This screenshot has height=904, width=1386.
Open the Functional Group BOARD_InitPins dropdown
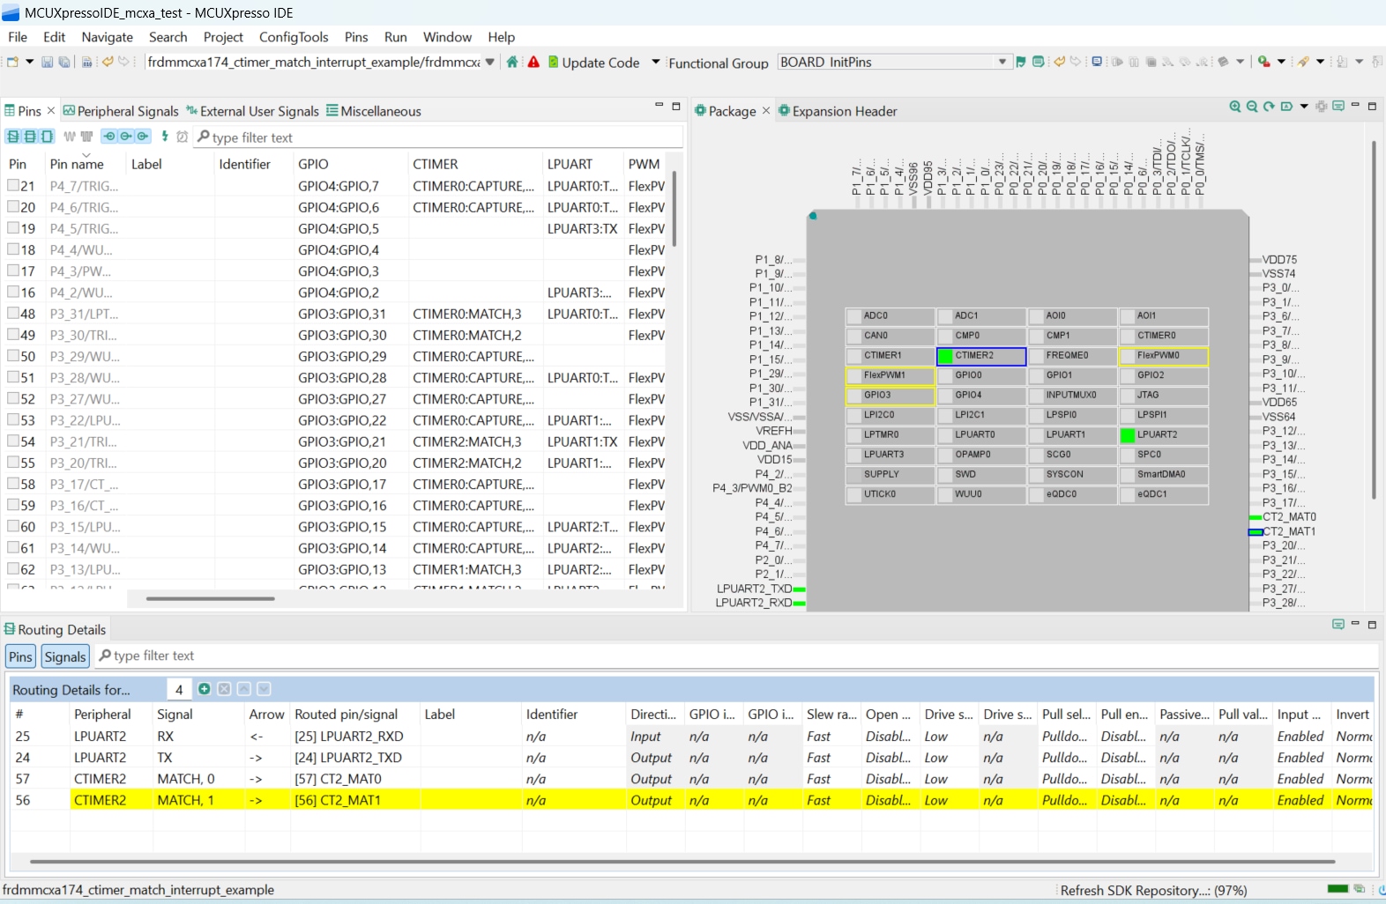point(1002,62)
